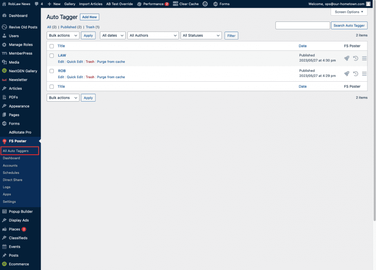376x270 pixels.
Task: Click the Search Auto Tagger button
Action: tap(349, 25)
